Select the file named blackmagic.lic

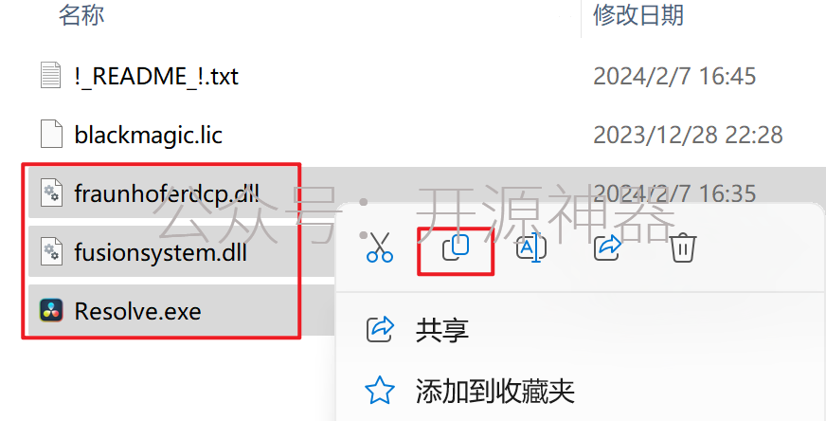point(148,135)
